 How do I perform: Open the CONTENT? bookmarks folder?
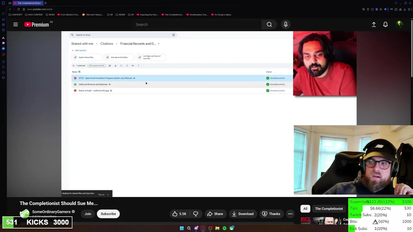pyautogui.click(x=15, y=15)
